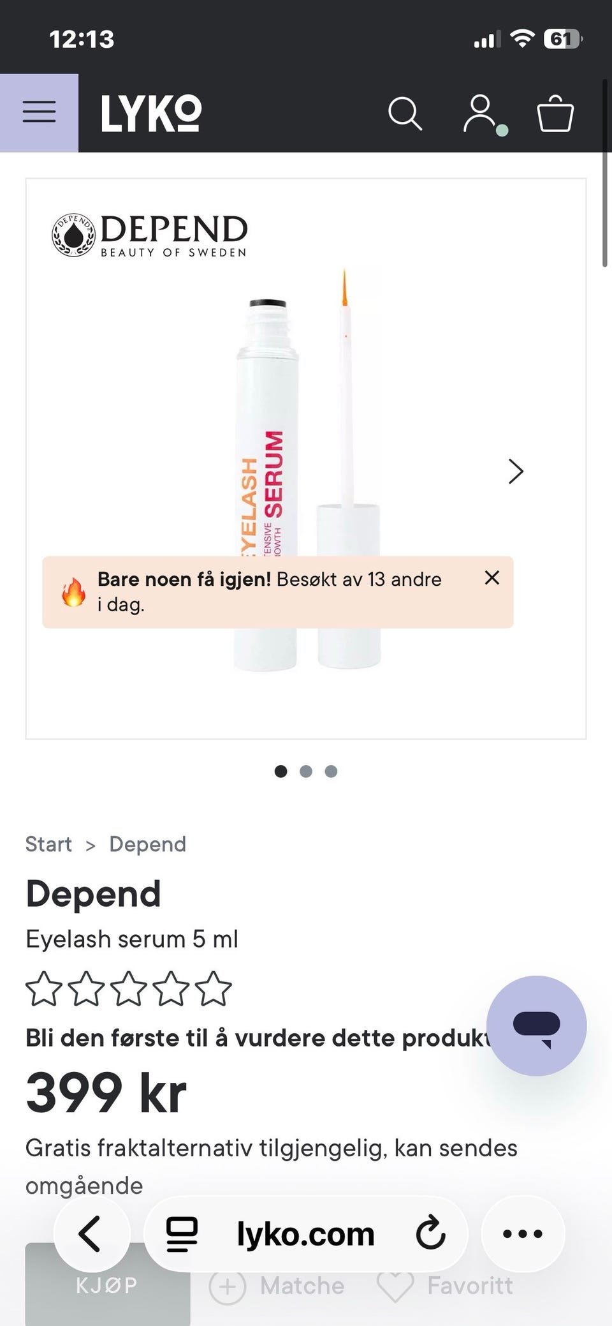Viewport: 612px width, 1326px height.
Task: Rate product with fifth star
Action: 214,989
